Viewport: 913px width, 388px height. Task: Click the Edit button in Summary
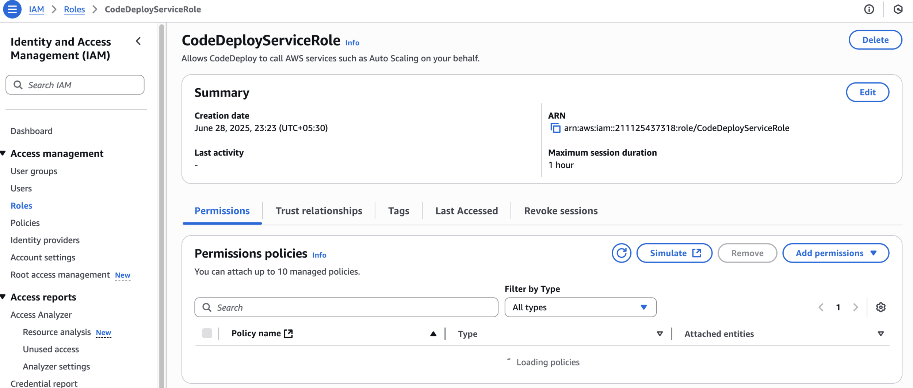coord(867,92)
